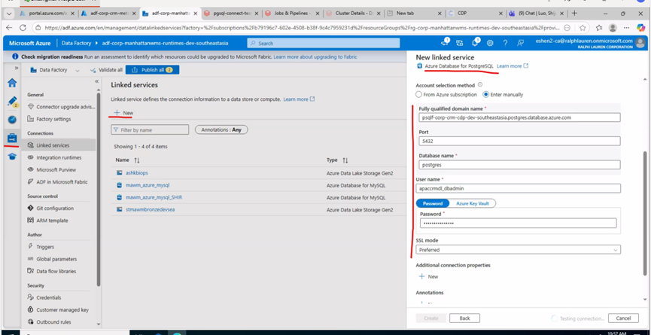The image size is (651, 335).
Task: Switch to the Cluster Details browser tab
Action: [354, 14]
